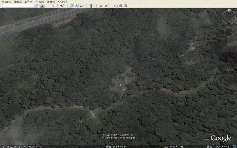
Task: Open the ヘルプ (Help) menu
Action: click(x=62, y=2)
